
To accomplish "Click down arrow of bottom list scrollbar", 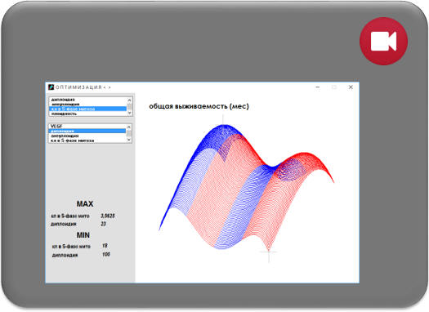I will click(x=129, y=140).
